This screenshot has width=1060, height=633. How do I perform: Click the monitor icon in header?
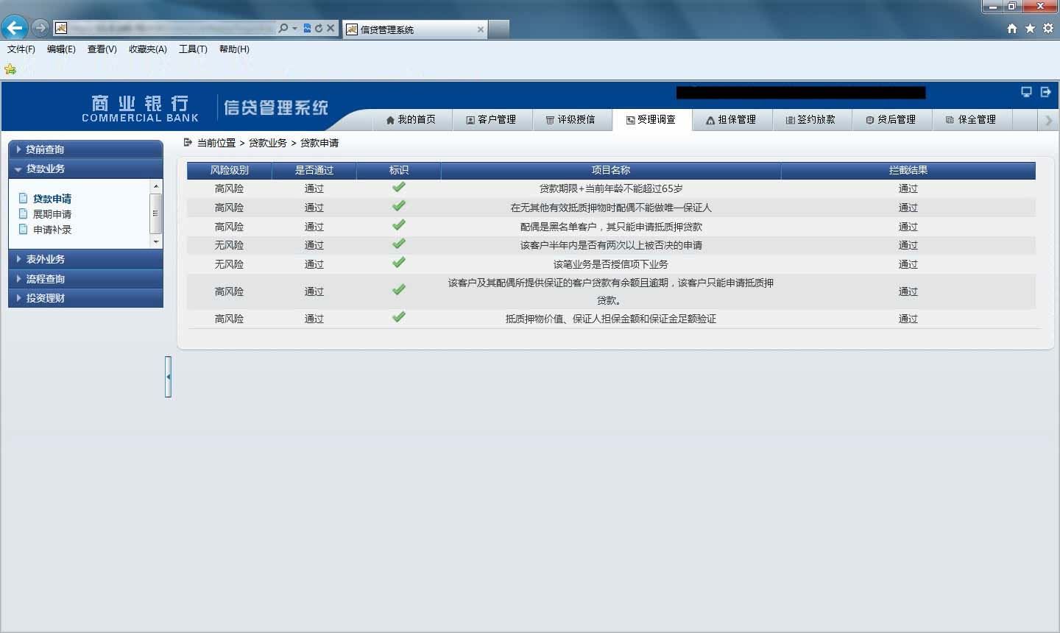[1026, 92]
